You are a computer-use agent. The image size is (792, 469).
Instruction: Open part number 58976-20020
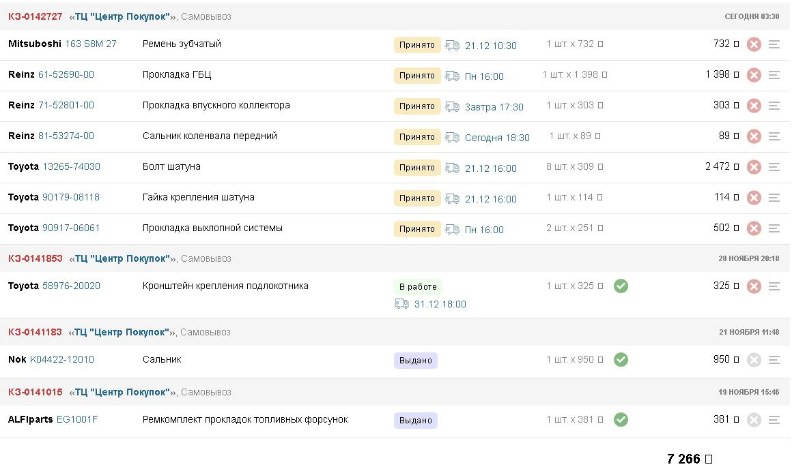(71, 286)
